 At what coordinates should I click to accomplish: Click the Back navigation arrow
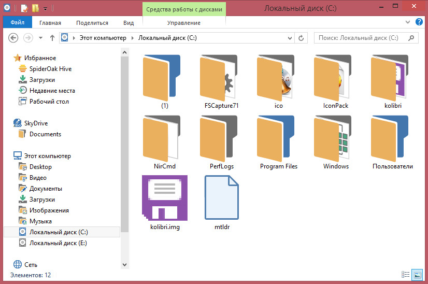[13, 38]
